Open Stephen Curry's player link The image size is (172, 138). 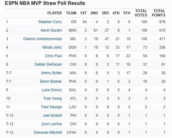50,22
